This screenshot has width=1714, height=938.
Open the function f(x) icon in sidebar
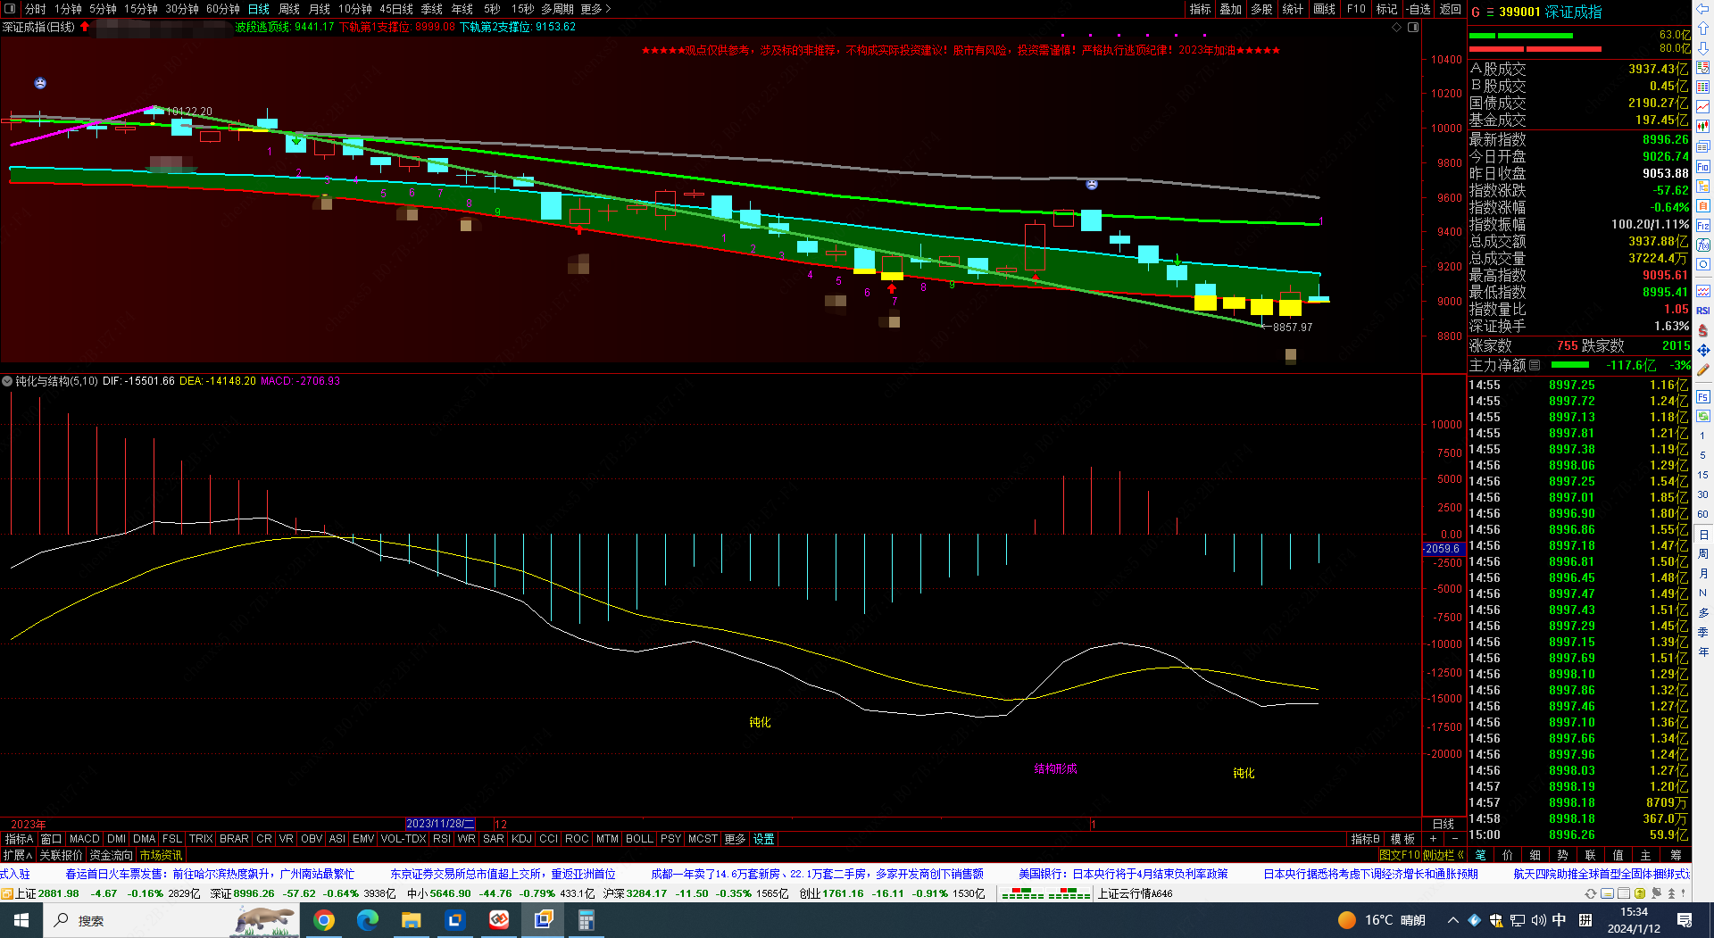(1703, 245)
